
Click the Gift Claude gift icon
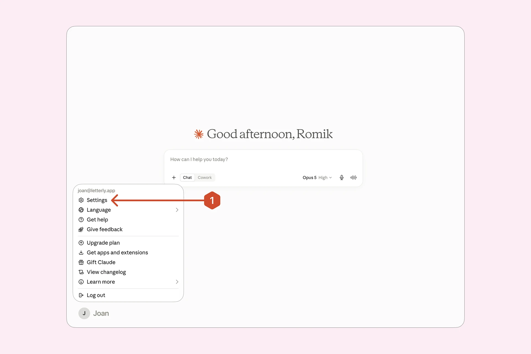[81, 262]
